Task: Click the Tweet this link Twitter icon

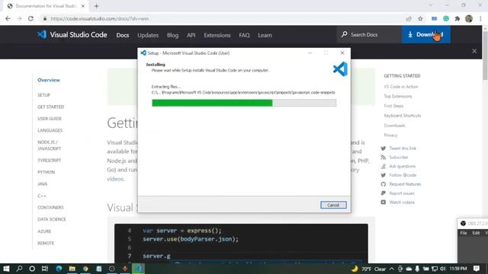Action: click(x=383, y=148)
